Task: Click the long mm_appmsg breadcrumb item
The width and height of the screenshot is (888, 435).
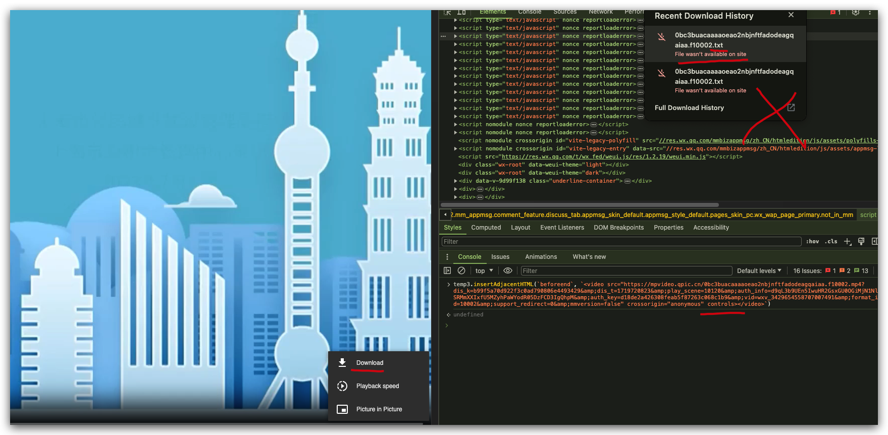Action: click(x=652, y=215)
